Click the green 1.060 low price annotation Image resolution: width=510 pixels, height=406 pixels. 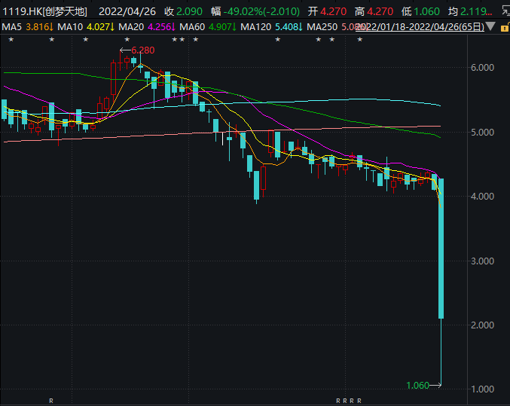tap(417, 386)
